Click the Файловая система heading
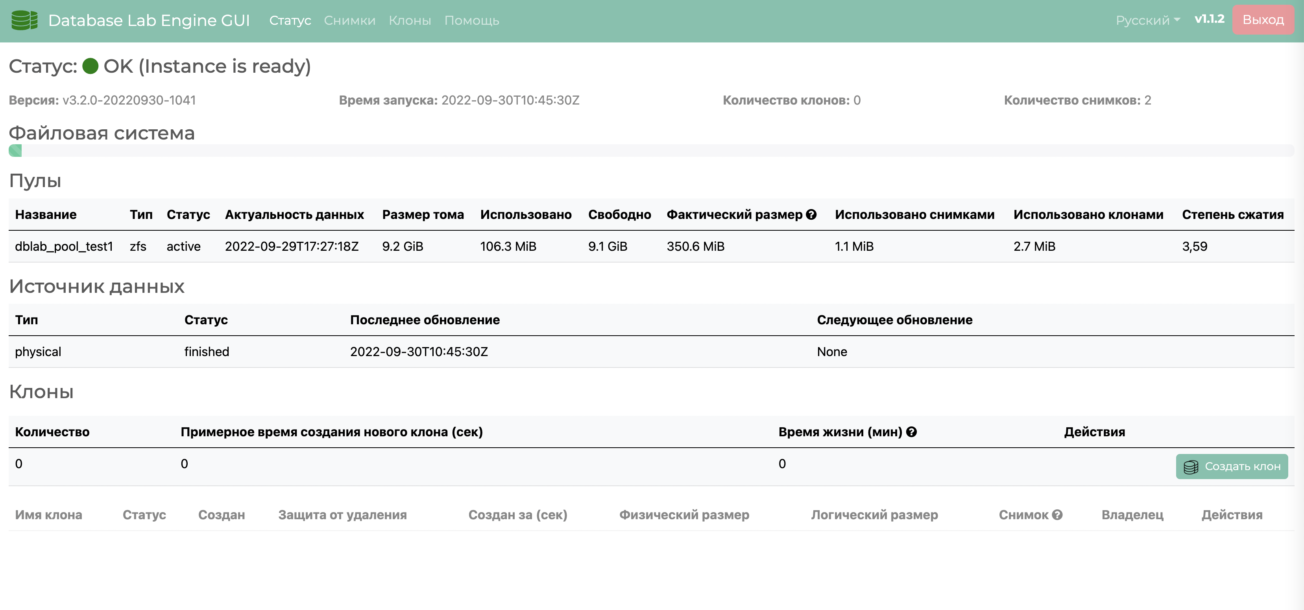1304x610 pixels. 102,133
